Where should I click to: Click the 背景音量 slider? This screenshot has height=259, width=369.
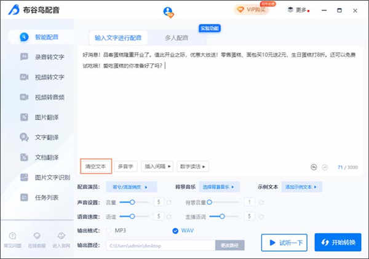(224, 202)
